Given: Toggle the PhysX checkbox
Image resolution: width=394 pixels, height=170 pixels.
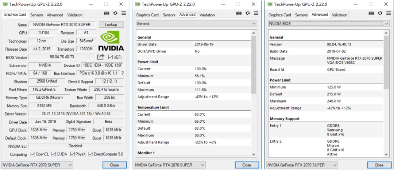Looking at the screenshot, I should coord(72,154).
